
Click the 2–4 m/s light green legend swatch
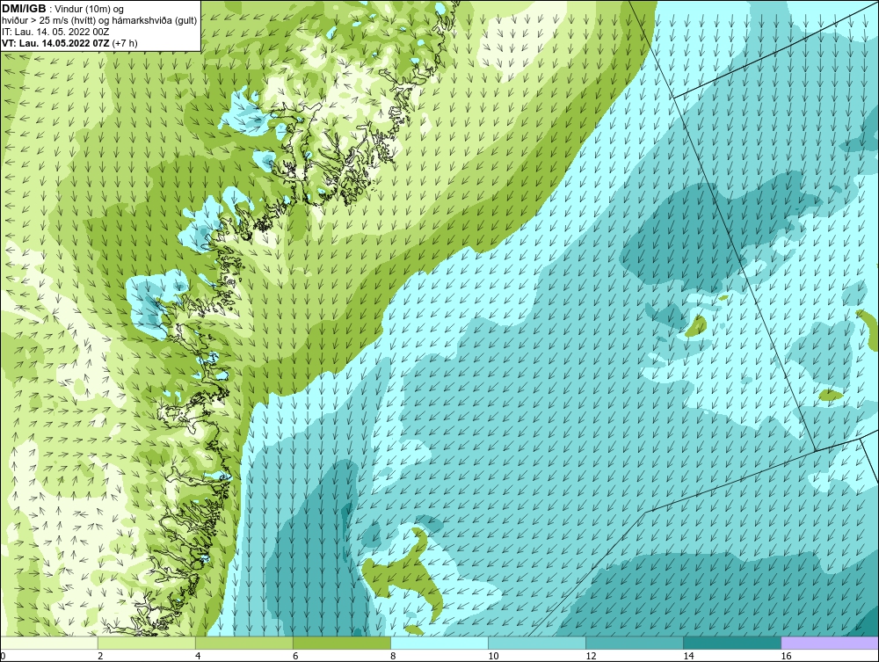pyautogui.click(x=146, y=643)
